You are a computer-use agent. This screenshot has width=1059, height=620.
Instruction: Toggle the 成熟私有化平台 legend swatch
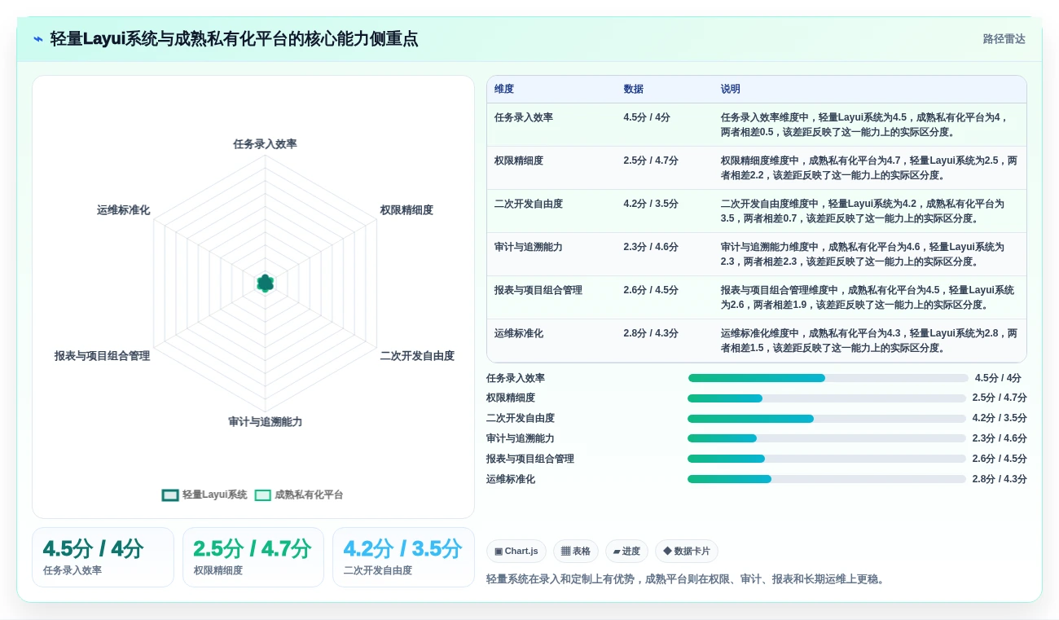click(263, 495)
